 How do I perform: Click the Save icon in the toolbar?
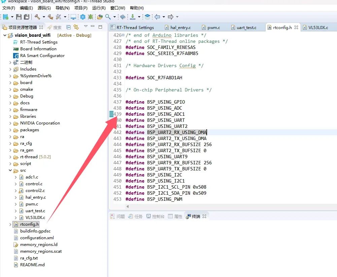click(x=19, y=17)
